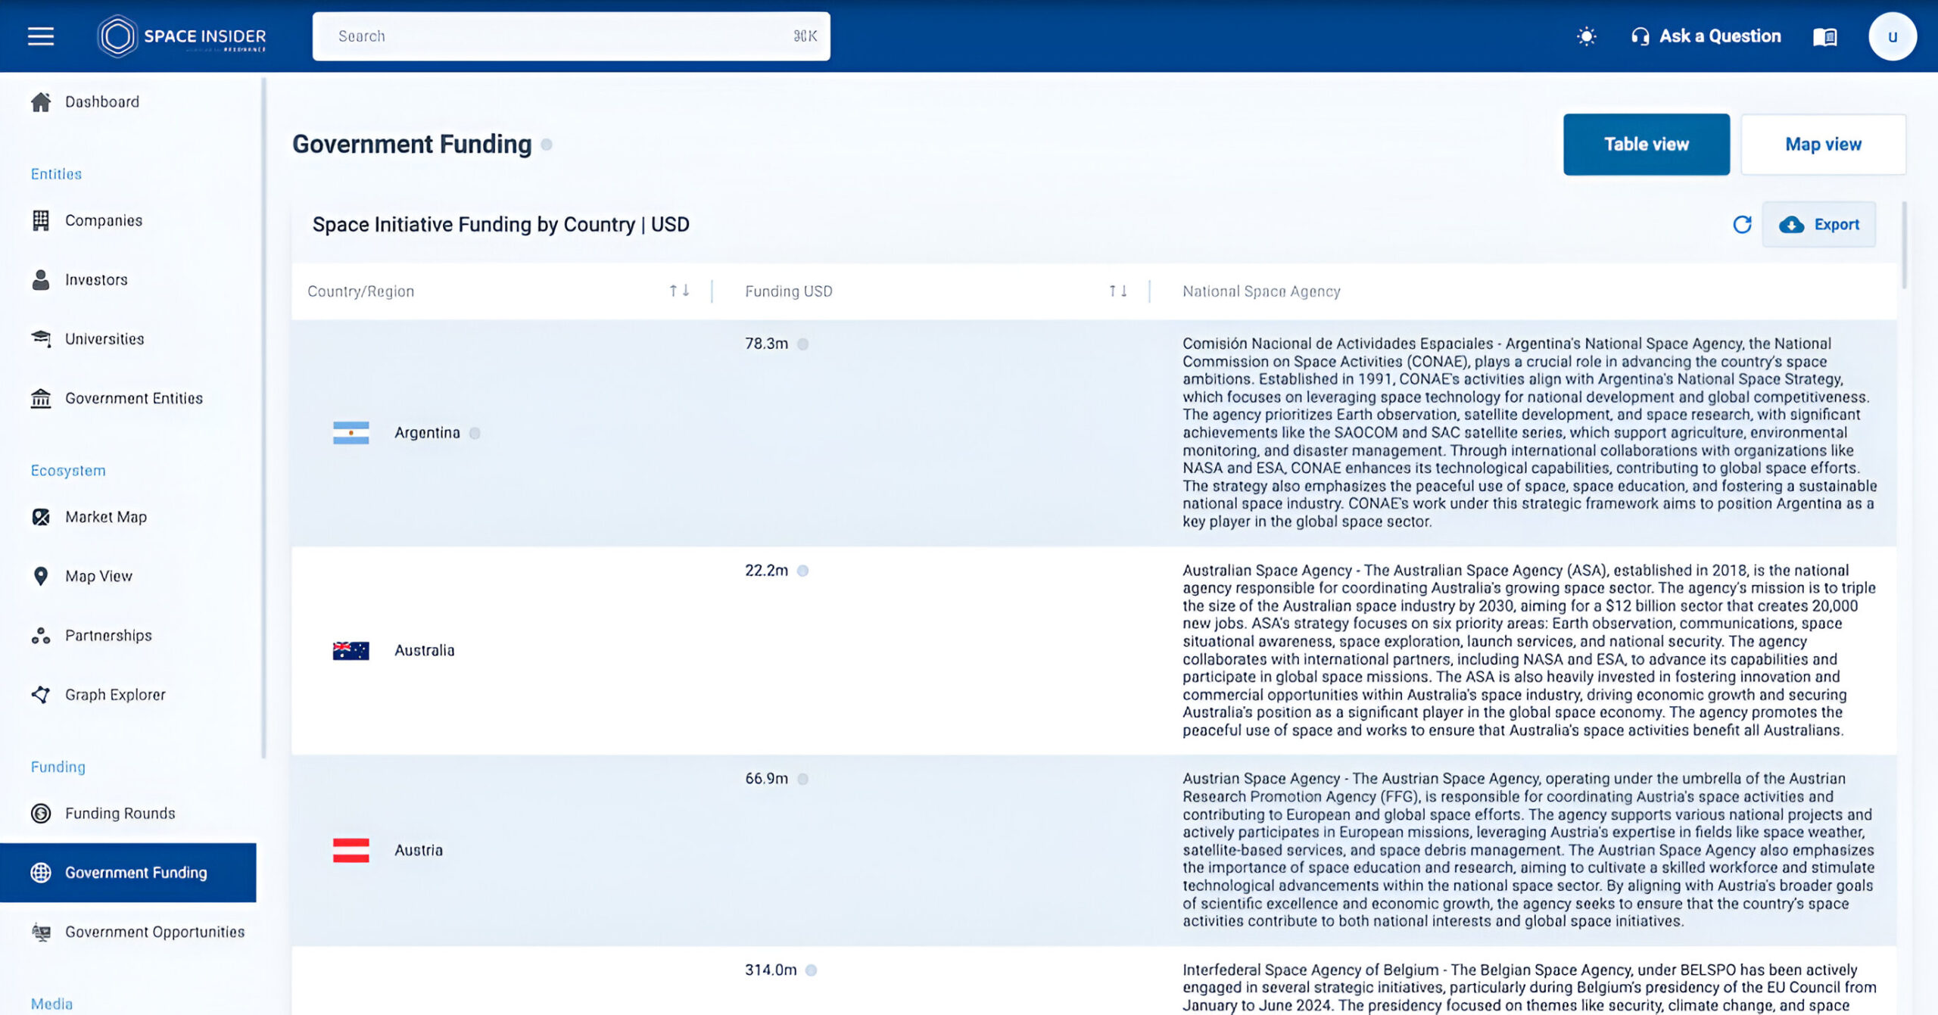
Task: Open Dashboard in sidebar
Action: pyautogui.click(x=102, y=101)
